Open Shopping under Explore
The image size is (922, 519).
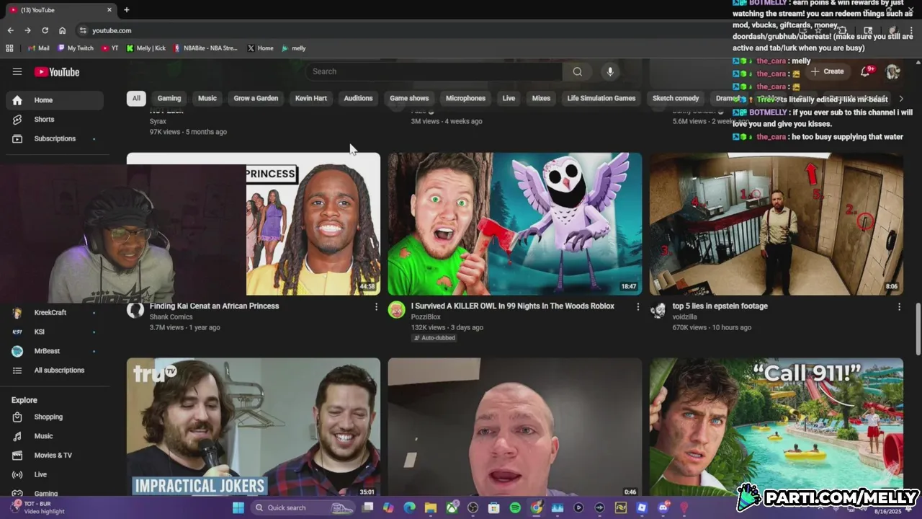coord(54,417)
